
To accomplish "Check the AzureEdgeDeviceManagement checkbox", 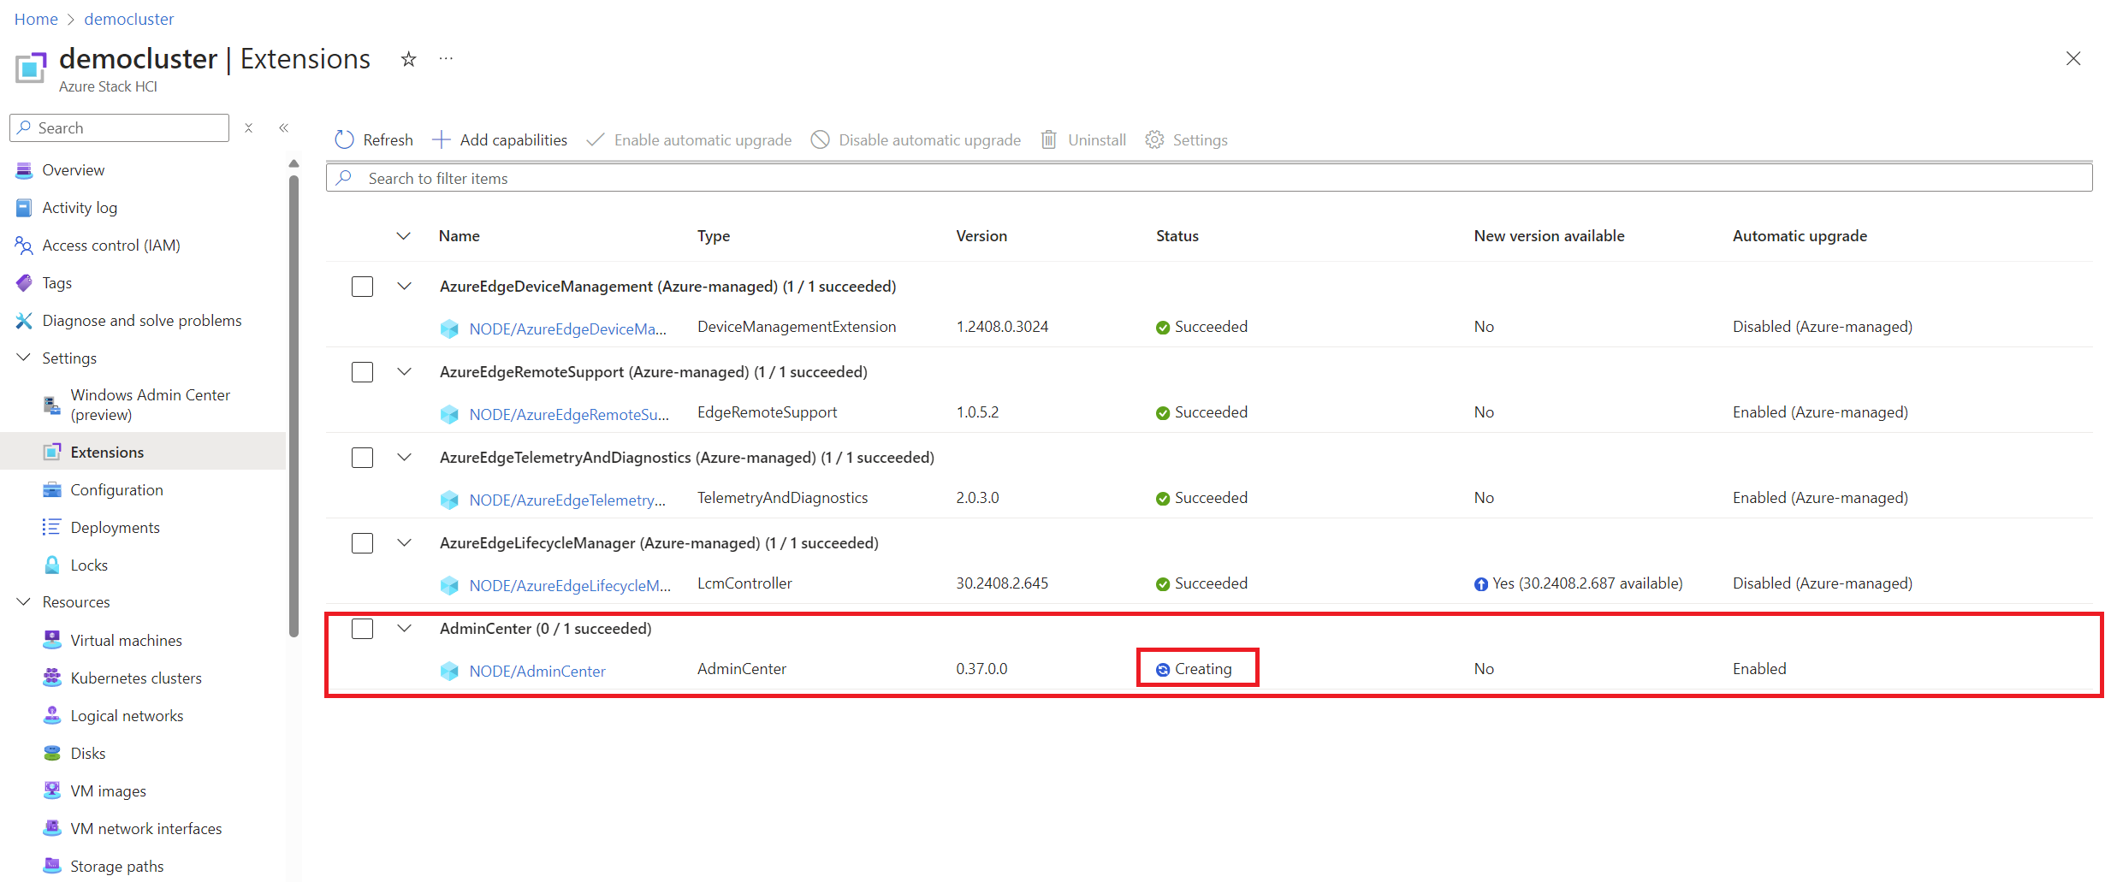I will [x=363, y=287].
